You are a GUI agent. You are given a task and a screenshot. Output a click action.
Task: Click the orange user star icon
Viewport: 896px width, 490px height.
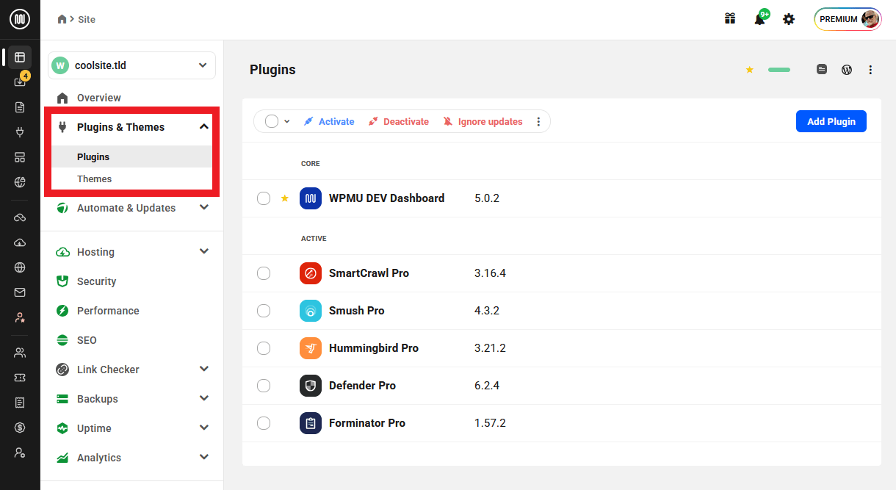[20, 317]
